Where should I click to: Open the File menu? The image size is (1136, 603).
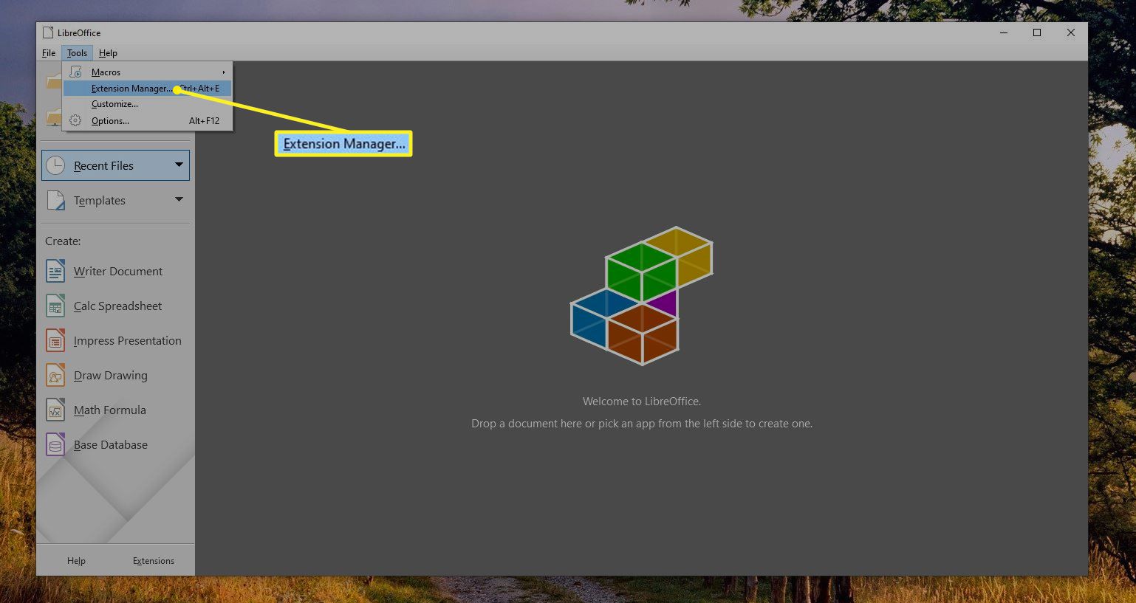click(49, 53)
